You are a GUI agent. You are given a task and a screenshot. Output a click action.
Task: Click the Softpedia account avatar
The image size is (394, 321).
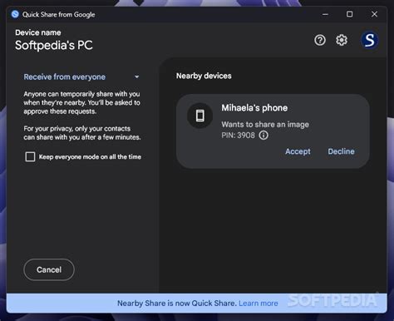(370, 40)
